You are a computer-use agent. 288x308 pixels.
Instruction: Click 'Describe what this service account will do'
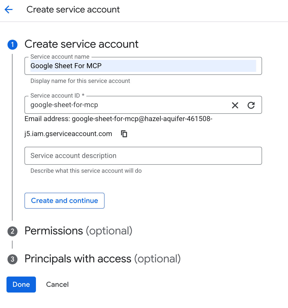coord(86,171)
